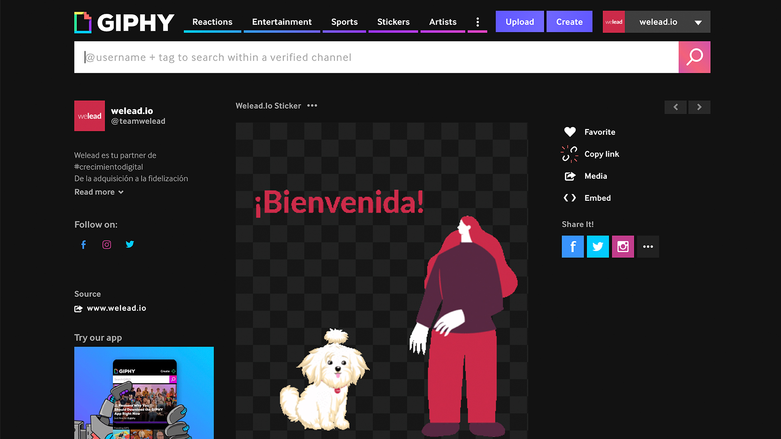The image size is (781, 439).
Task: Open welead Twitter follow icon
Action: coord(130,244)
